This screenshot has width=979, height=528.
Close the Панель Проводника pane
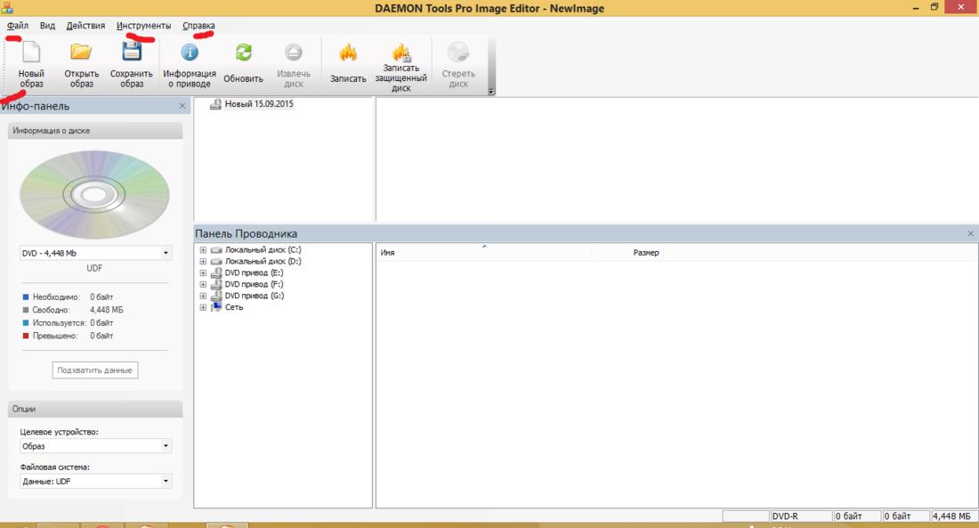[970, 233]
